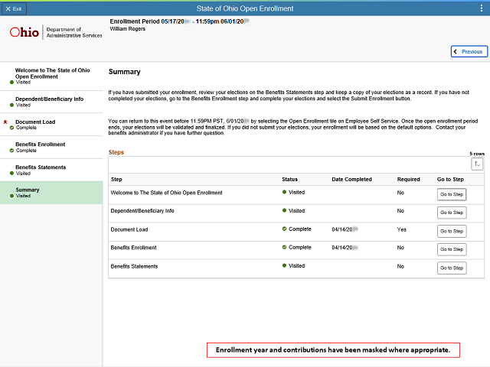This screenshot has width=490, height=367.
Task: Click the Yes required value for Document Load
Action: tap(401, 229)
